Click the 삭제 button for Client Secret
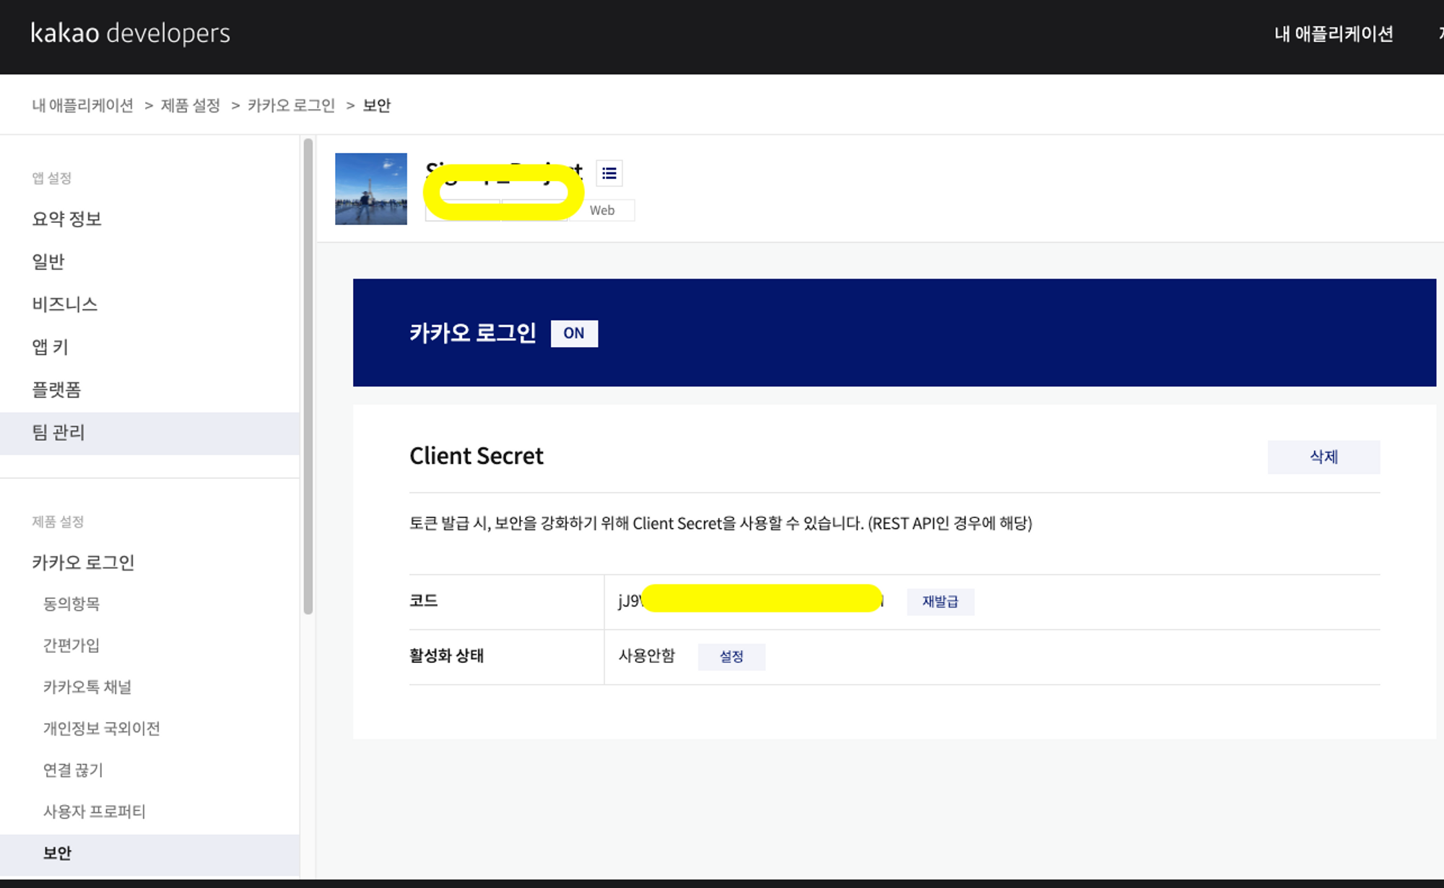Viewport: 1444px width, 888px height. coord(1323,457)
